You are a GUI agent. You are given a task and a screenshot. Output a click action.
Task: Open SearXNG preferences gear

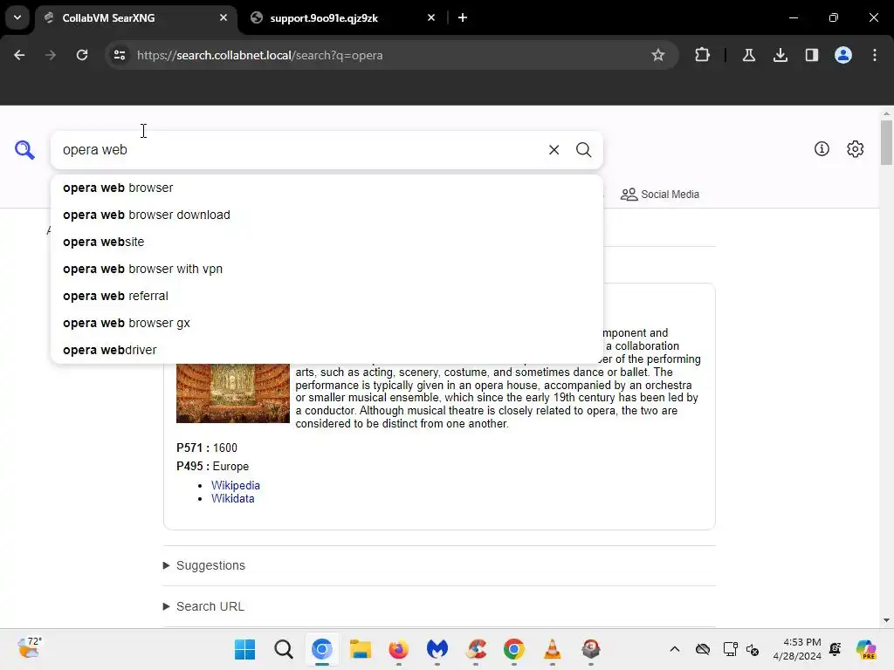(855, 148)
